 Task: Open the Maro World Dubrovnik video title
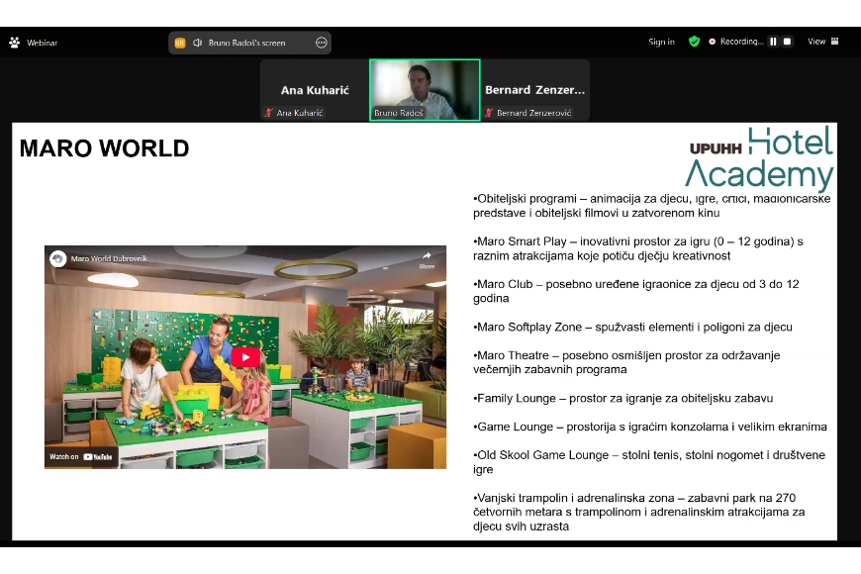[107, 259]
